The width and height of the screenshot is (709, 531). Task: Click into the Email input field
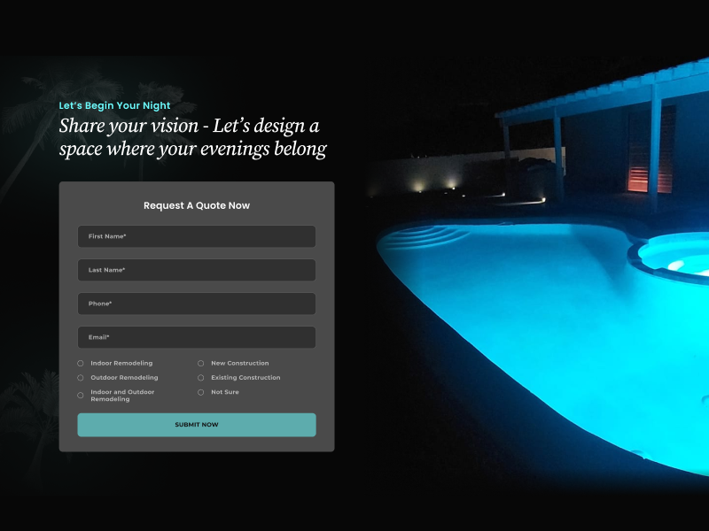tap(197, 337)
